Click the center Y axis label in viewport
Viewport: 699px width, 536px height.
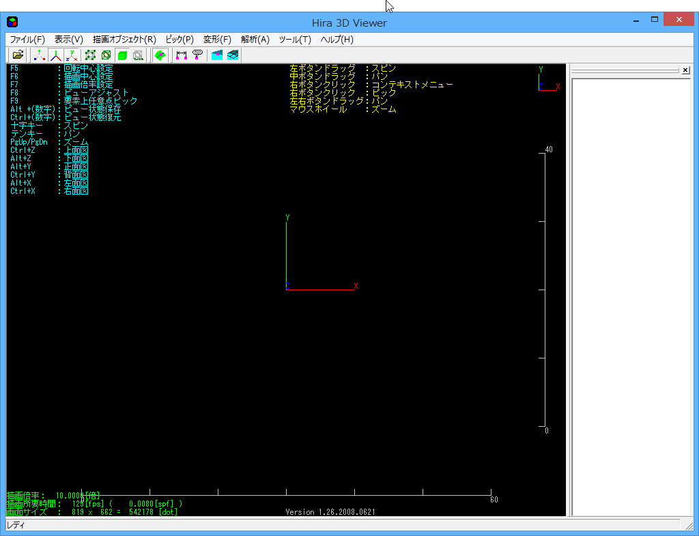[x=287, y=218]
